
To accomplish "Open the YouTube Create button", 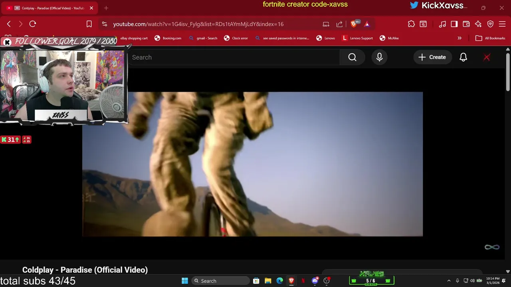I will point(432,57).
